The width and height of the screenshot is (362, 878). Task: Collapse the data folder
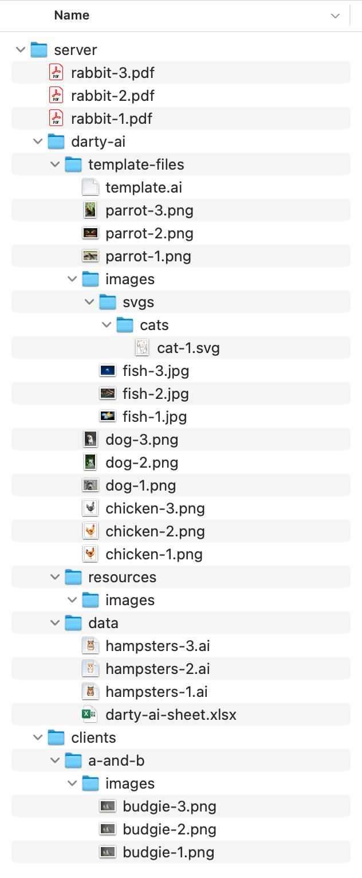[x=55, y=622]
